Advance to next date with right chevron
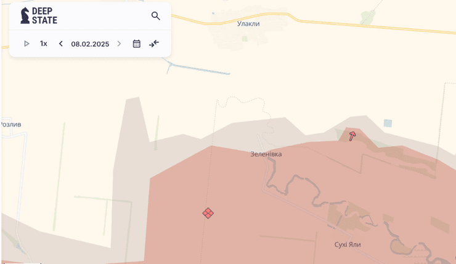 point(119,44)
